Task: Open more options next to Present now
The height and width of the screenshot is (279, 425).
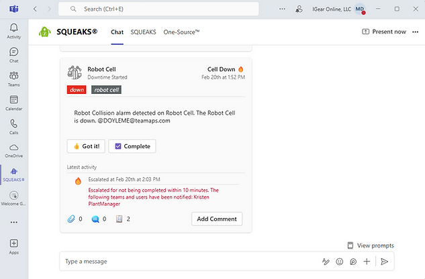Action: click(415, 32)
